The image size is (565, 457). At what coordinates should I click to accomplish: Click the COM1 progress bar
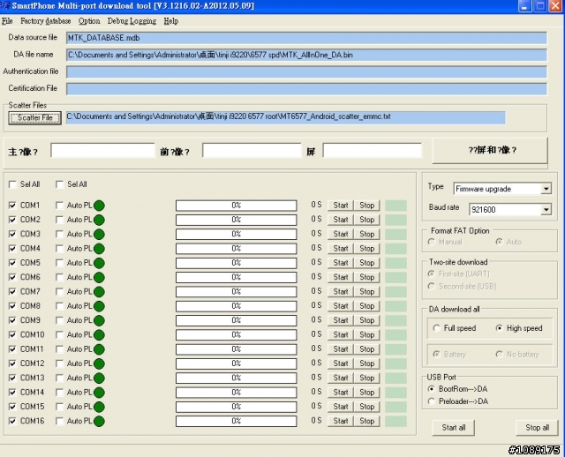click(x=236, y=206)
